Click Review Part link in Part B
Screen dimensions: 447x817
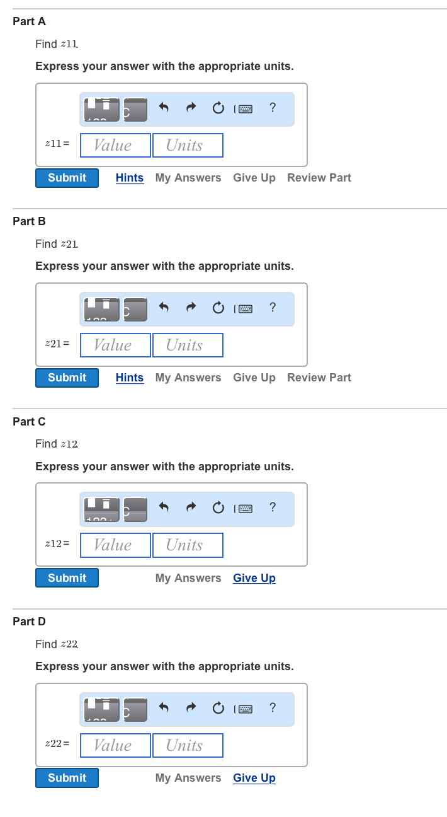tap(319, 378)
